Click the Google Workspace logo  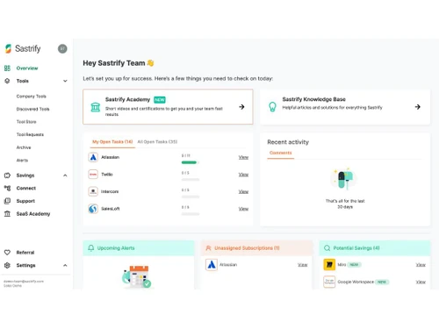[x=329, y=282]
